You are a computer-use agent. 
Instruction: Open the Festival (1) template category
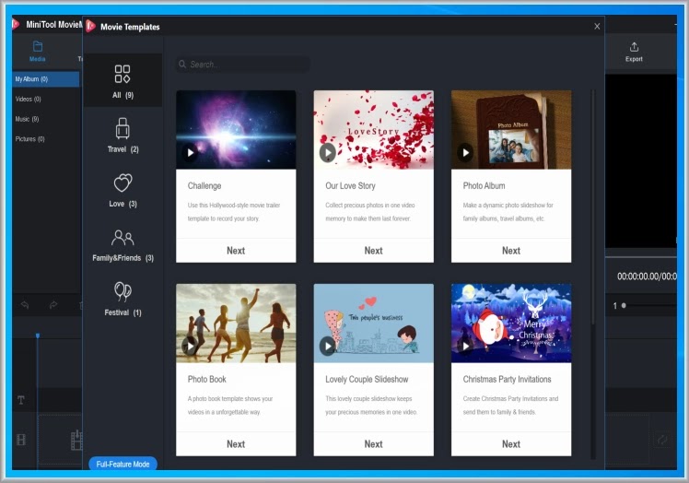123,300
